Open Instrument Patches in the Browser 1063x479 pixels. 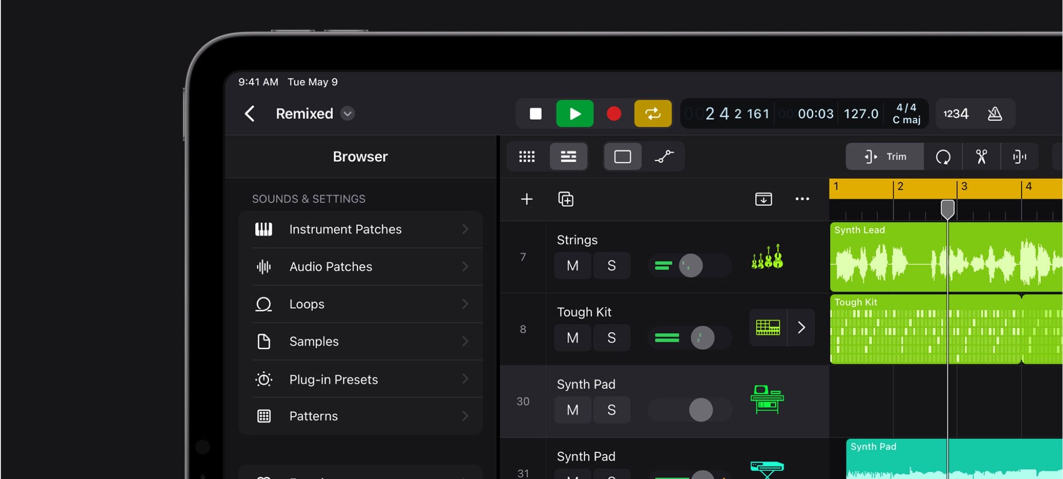(x=361, y=229)
